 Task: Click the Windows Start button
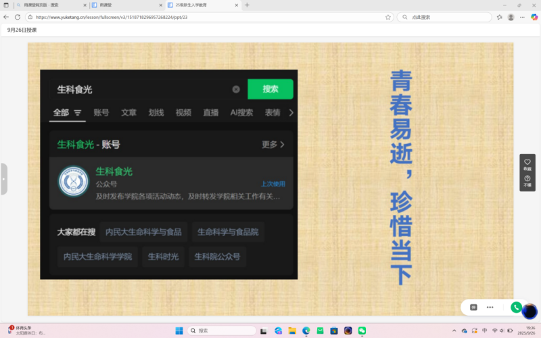click(179, 331)
